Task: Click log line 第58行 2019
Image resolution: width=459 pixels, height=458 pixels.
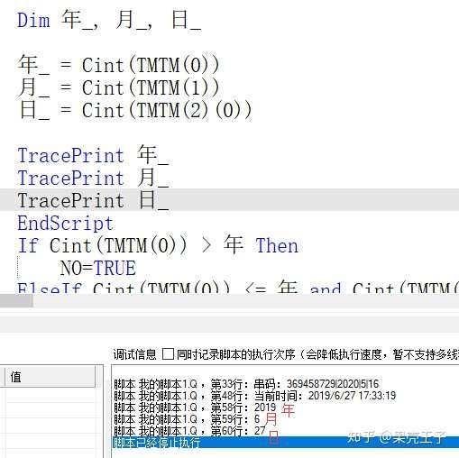Action: point(195,408)
